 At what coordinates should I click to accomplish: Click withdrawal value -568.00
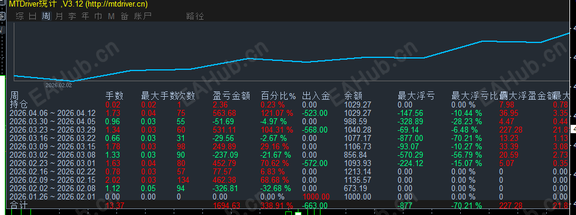[315, 130]
